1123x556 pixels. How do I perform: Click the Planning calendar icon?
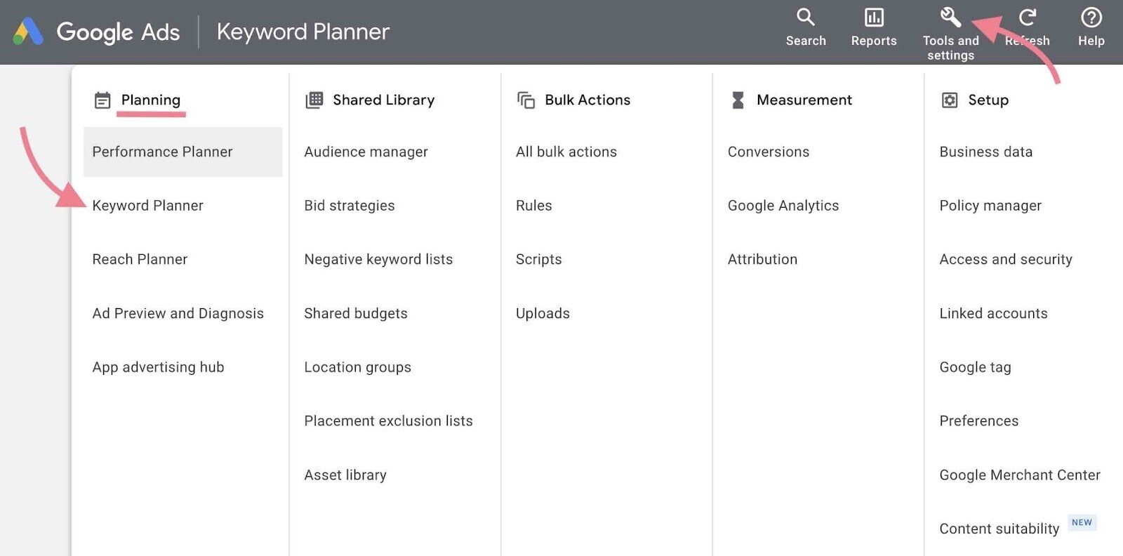tap(102, 100)
